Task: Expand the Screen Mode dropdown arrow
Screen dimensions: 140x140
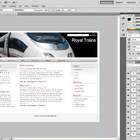Action: pos(17,3)
